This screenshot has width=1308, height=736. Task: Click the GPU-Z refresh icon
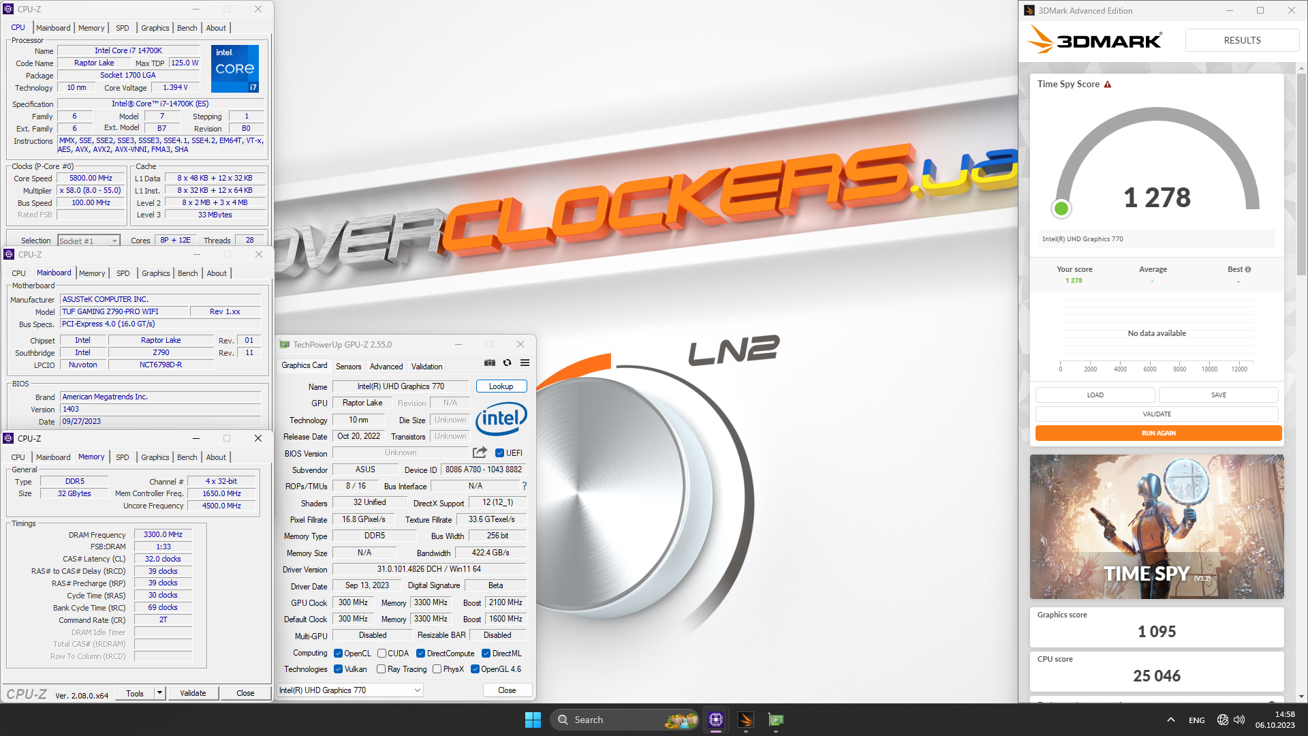point(507,363)
